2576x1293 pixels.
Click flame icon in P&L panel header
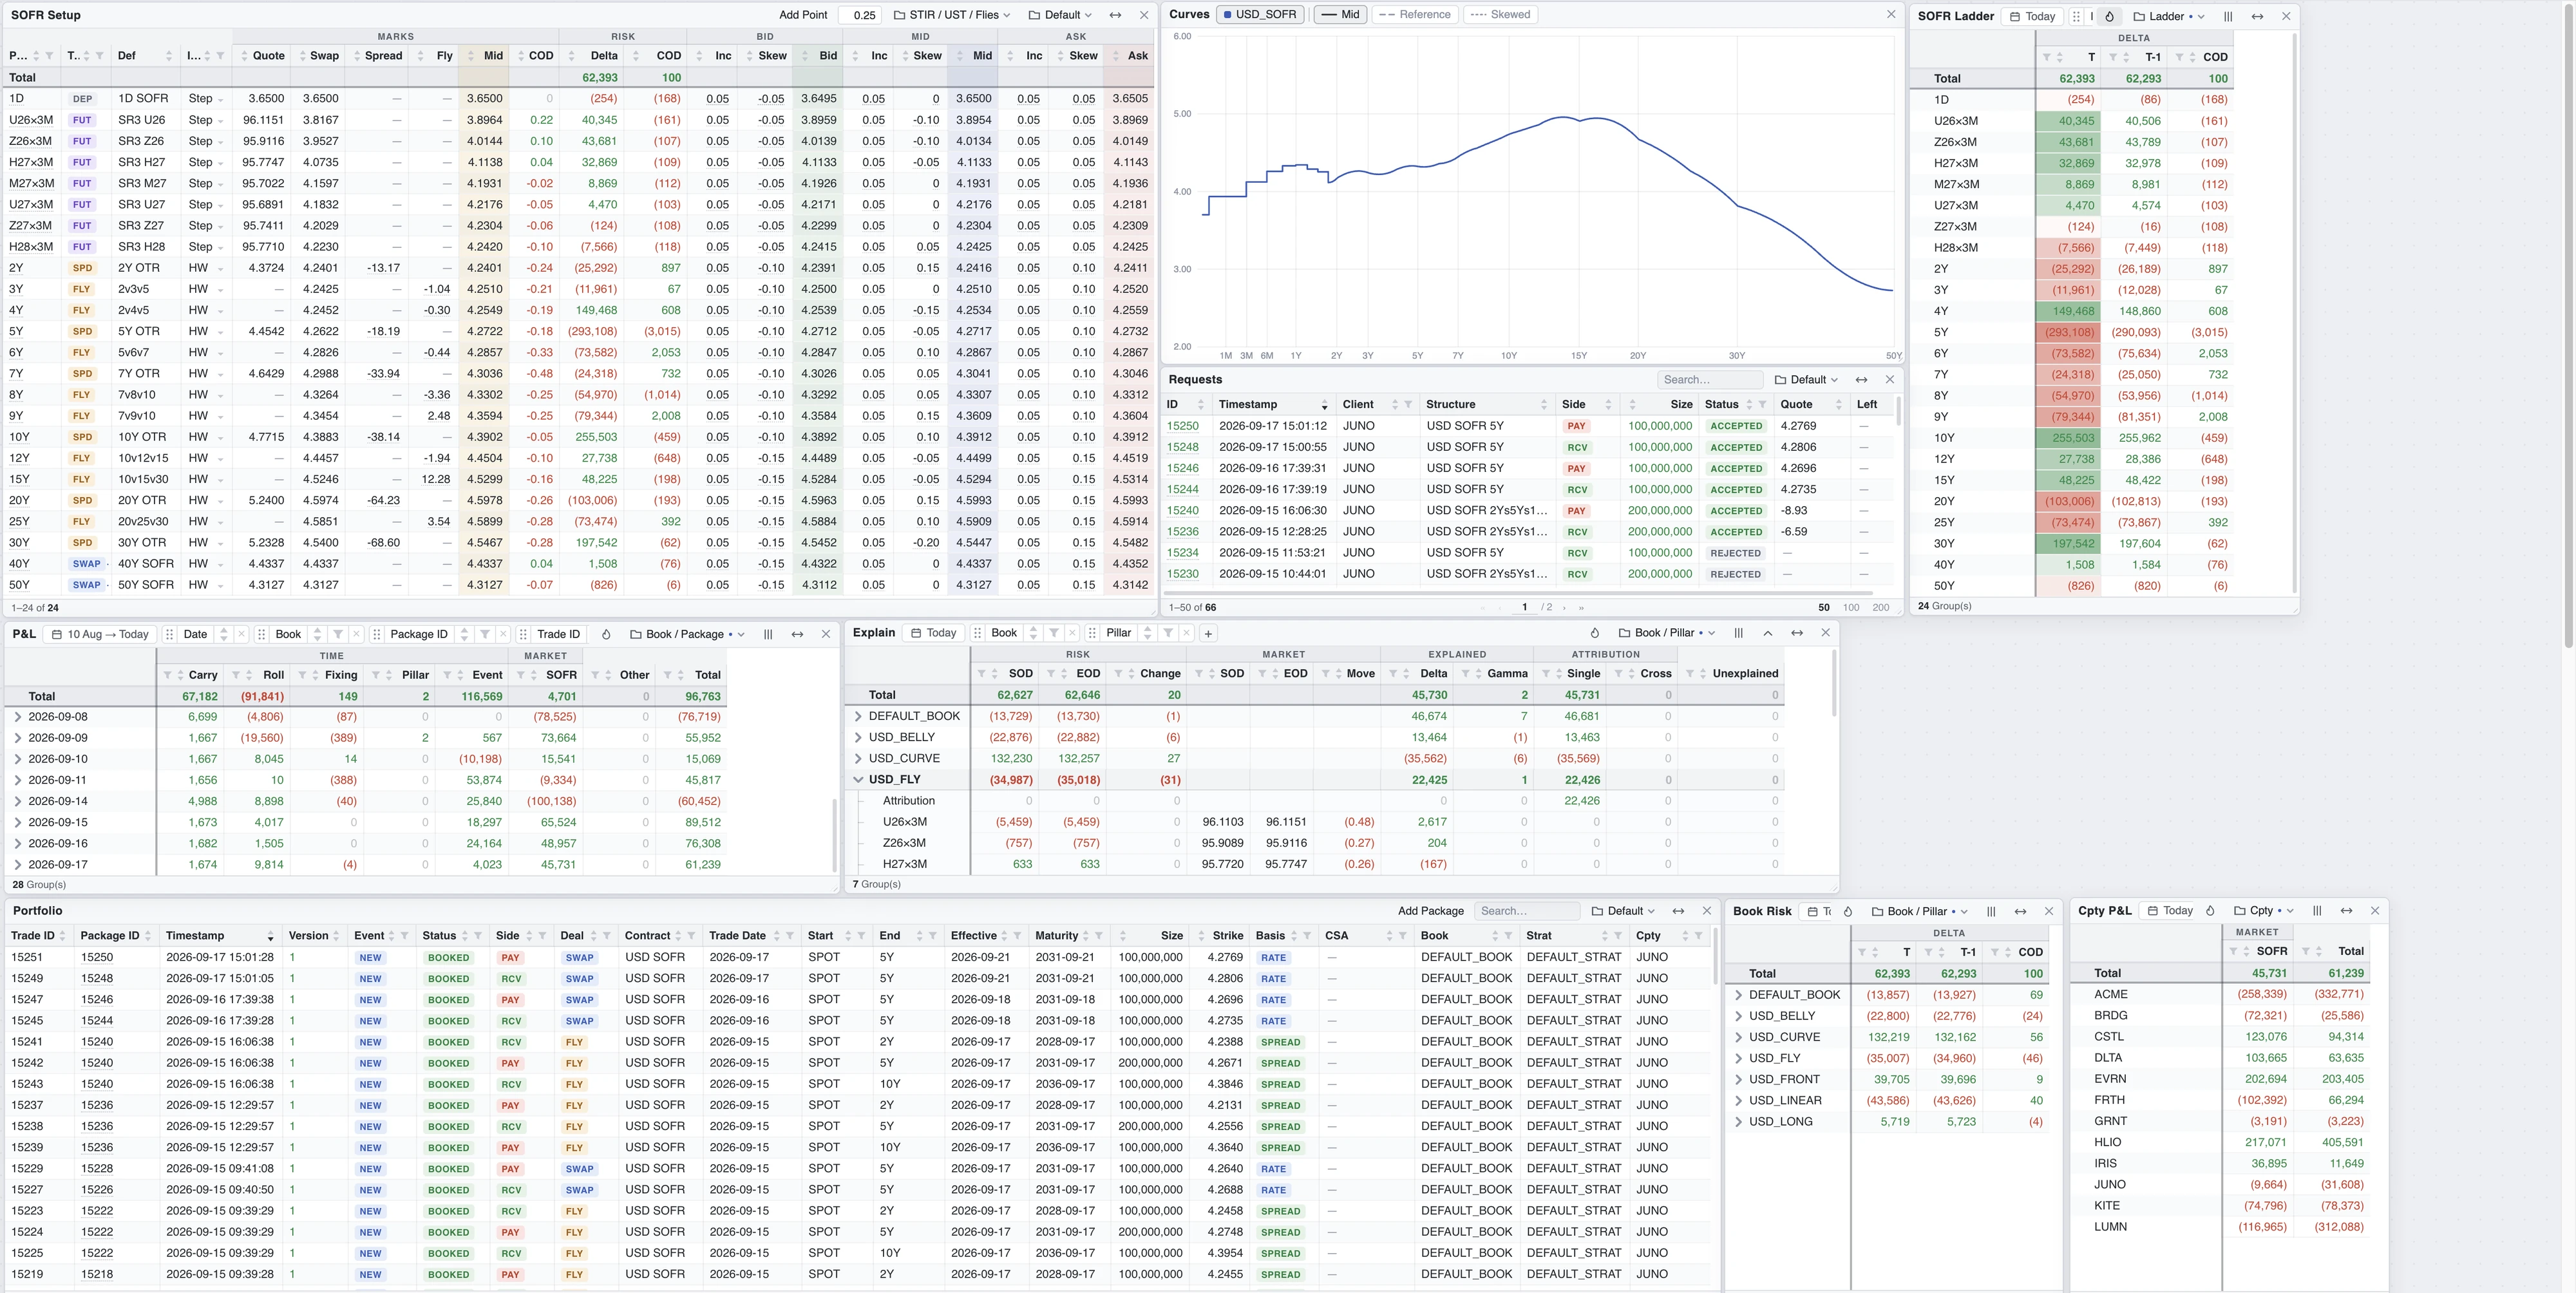click(606, 634)
